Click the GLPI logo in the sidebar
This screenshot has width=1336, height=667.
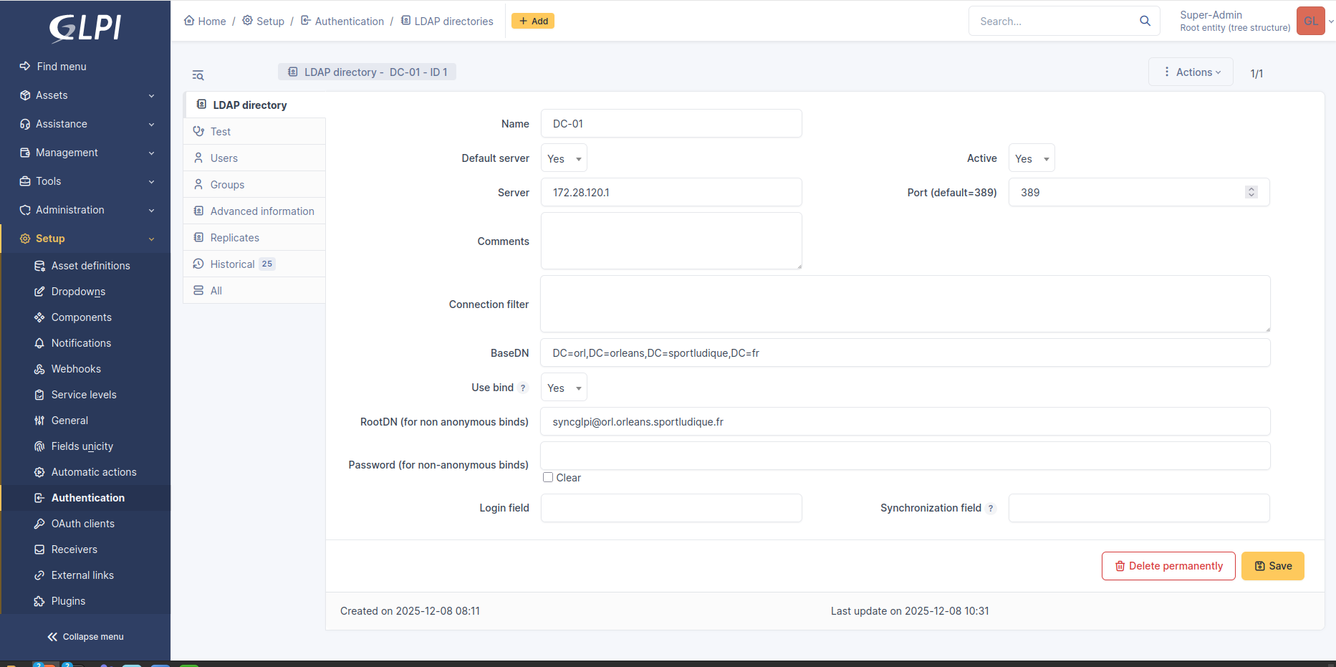[x=85, y=27]
